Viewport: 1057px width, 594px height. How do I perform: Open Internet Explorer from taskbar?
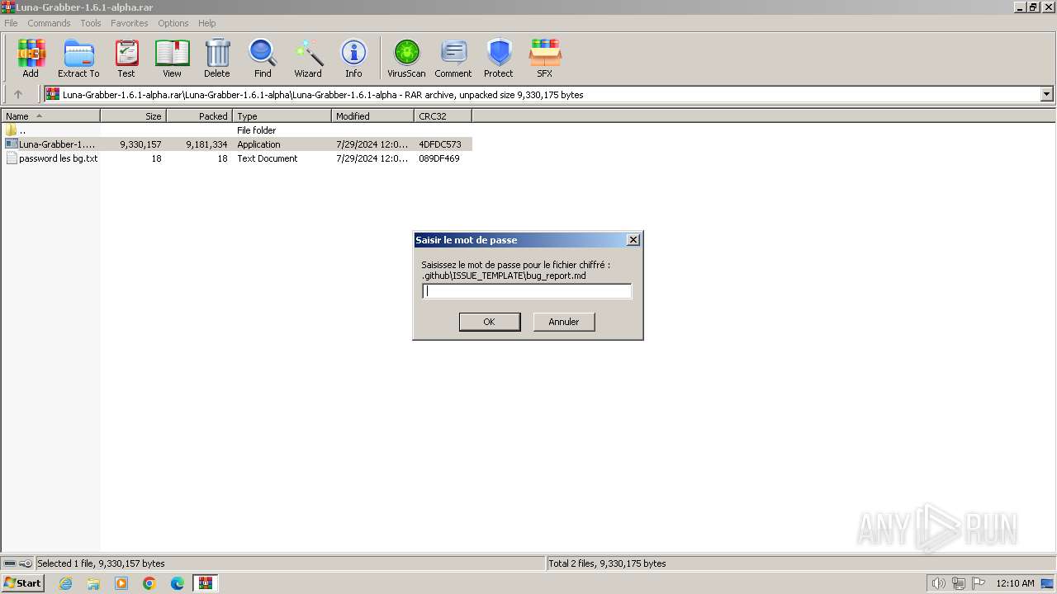(x=65, y=583)
